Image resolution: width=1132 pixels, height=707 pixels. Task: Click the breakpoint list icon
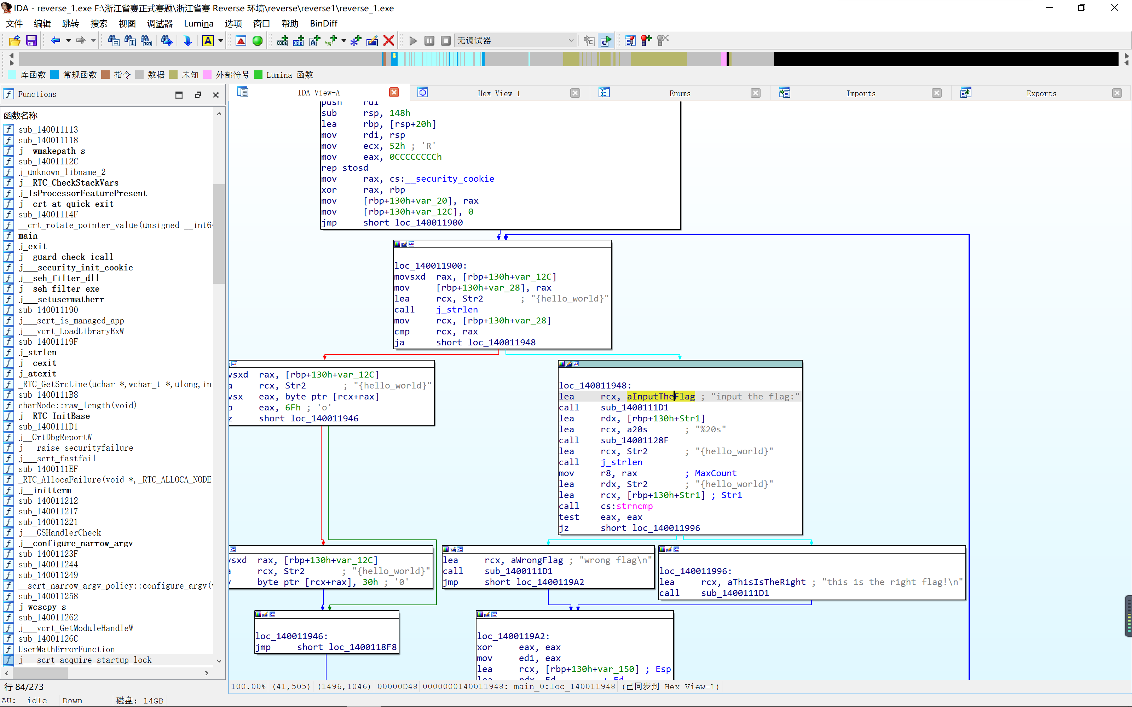(630, 41)
